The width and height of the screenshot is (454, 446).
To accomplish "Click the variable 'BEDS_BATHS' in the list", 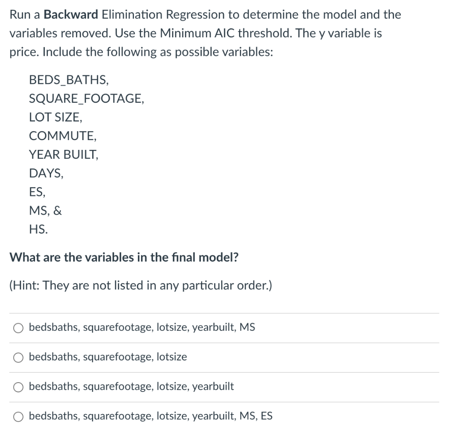I will pos(69,80).
